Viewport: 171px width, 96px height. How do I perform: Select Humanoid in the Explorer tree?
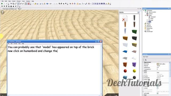click(153, 17)
